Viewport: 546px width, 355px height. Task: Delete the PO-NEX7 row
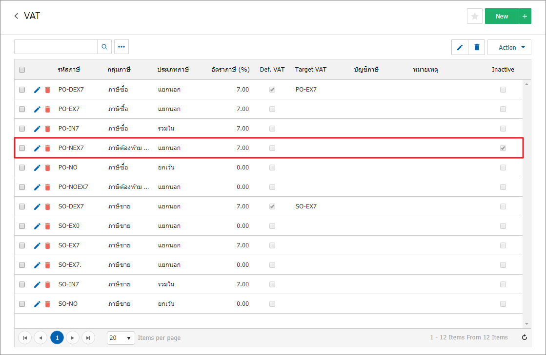coord(48,149)
